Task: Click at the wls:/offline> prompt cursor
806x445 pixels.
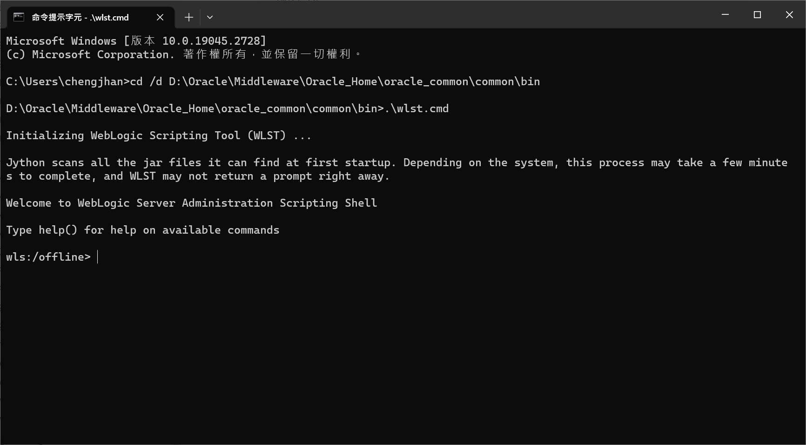Action: click(x=97, y=257)
